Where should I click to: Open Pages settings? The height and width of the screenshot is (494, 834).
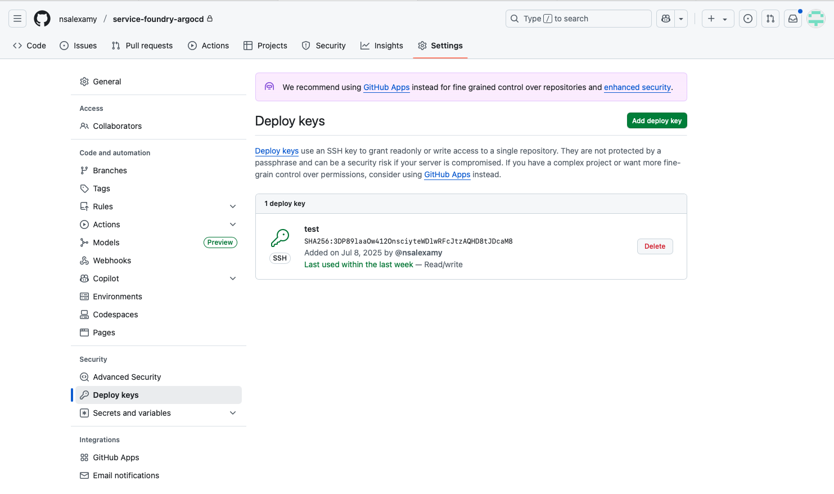click(159, 333)
